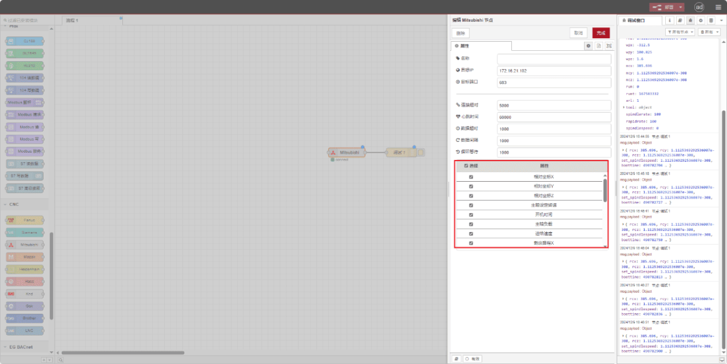Open the help book sidebar icon

point(681,20)
